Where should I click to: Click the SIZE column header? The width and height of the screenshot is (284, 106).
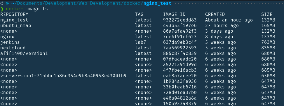tap(267, 15)
